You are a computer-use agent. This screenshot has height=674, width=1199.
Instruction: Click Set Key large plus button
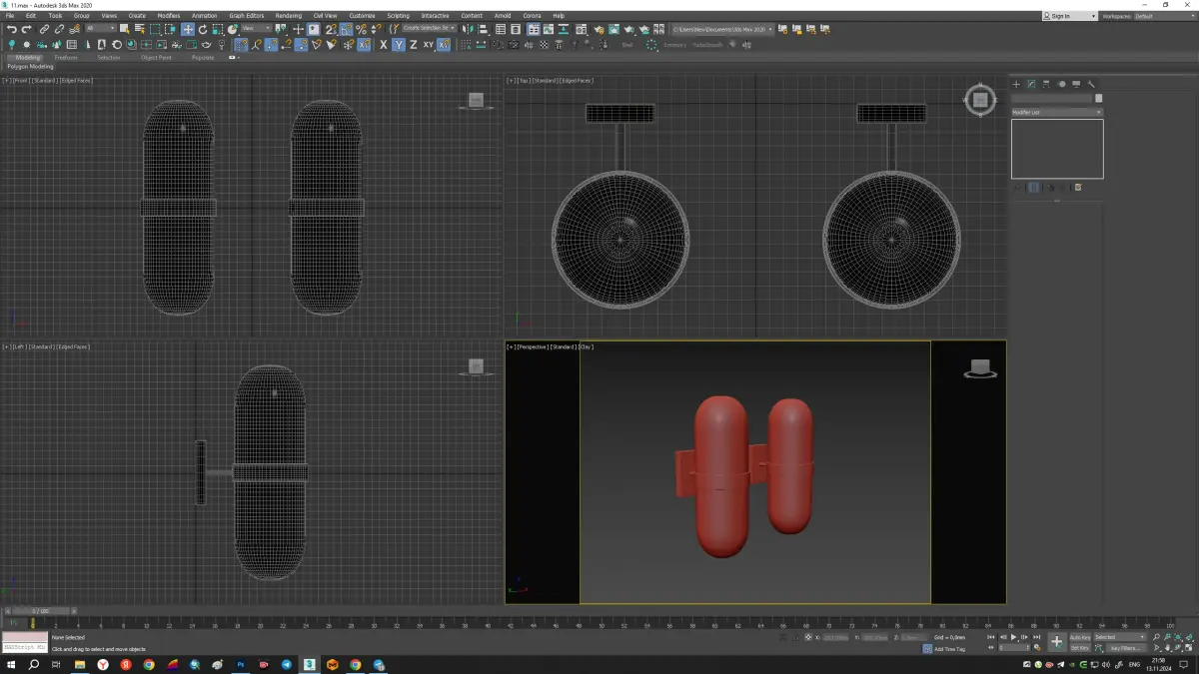1056,642
